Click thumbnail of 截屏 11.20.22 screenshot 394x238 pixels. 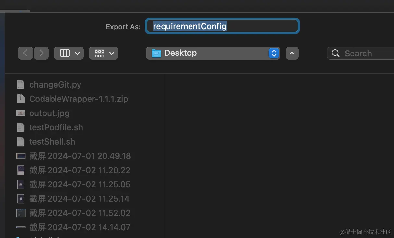pyautogui.click(x=21, y=170)
